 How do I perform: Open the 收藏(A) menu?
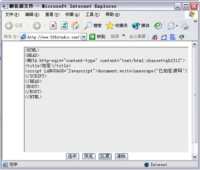pyautogui.click(x=72, y=14)
